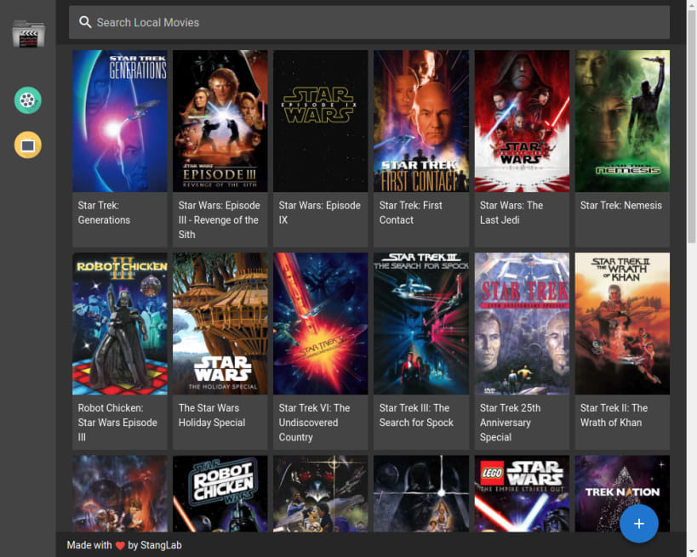Add a movie with blue plus button
Viewport: 697px width, 557px height.
click(639, 524)
